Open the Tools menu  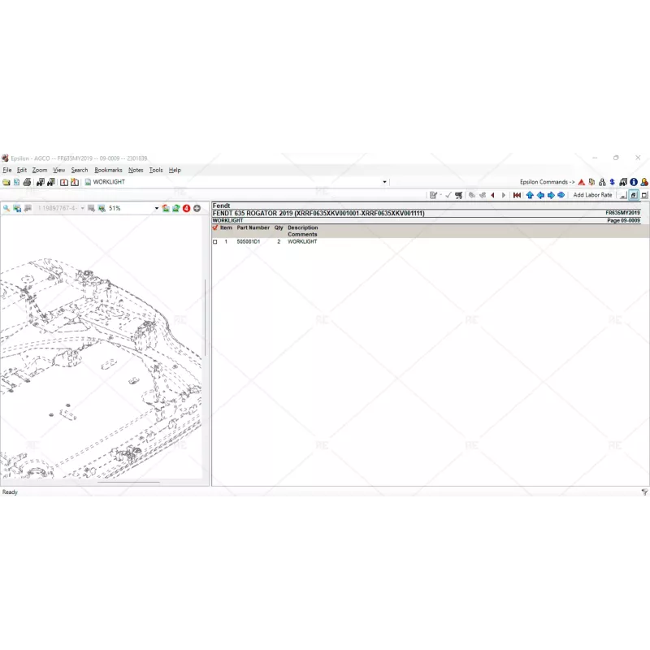(x=155, y=170)
